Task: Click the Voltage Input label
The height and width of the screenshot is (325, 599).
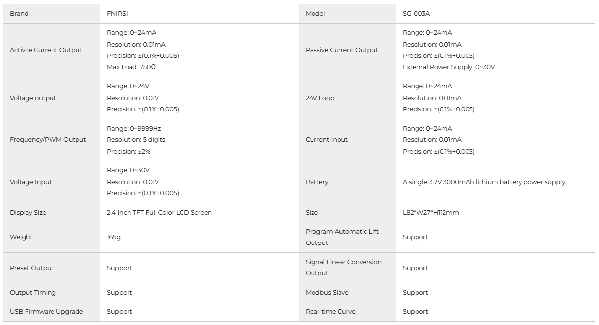Action: (x=30, y=182)
